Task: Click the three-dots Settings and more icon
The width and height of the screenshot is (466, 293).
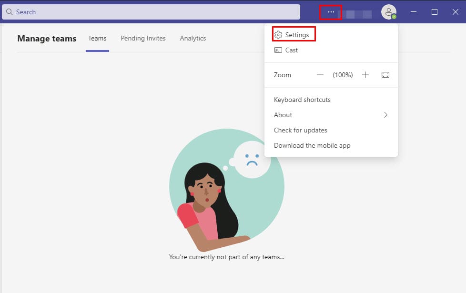Action: click(331, 12)
